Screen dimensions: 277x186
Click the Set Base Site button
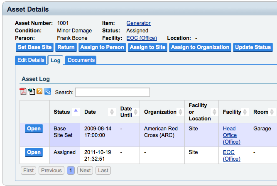click(35, 47)
